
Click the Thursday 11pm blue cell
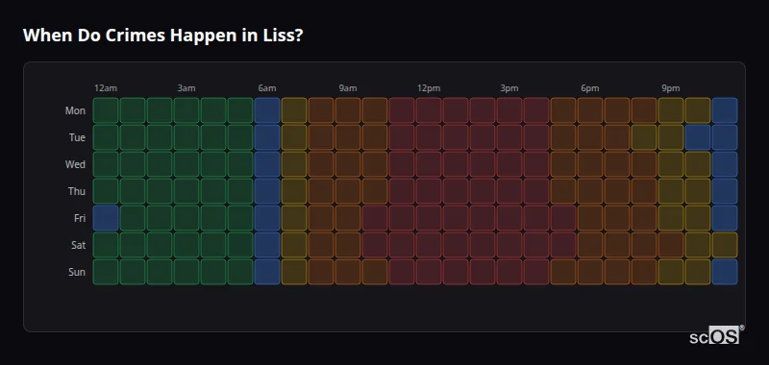coord(725,191)
